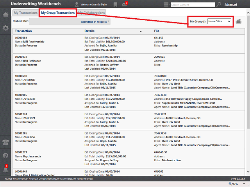
Task: Open the bookmark icon in header
Action: tap(115, 5)
